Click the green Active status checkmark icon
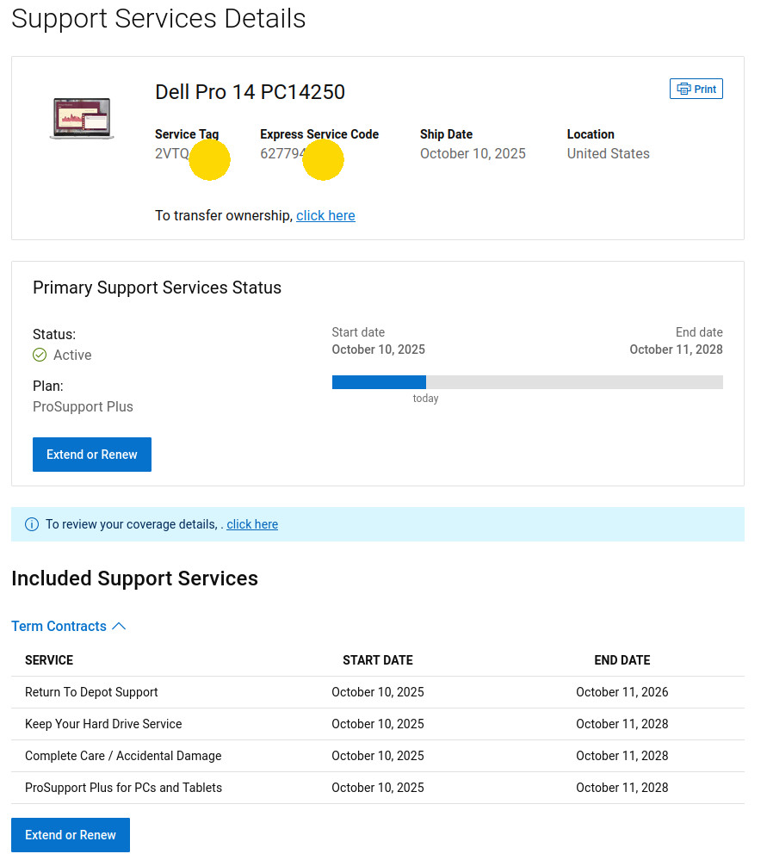The image size is (767, 860). pyautogui.click(x=40, y=355)
